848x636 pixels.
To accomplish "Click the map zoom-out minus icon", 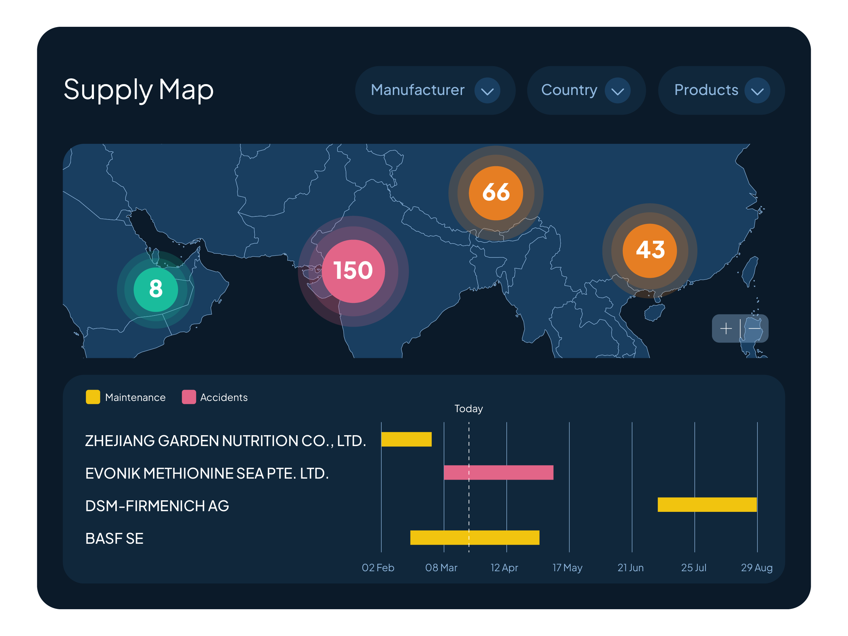I will click(754, 329).
